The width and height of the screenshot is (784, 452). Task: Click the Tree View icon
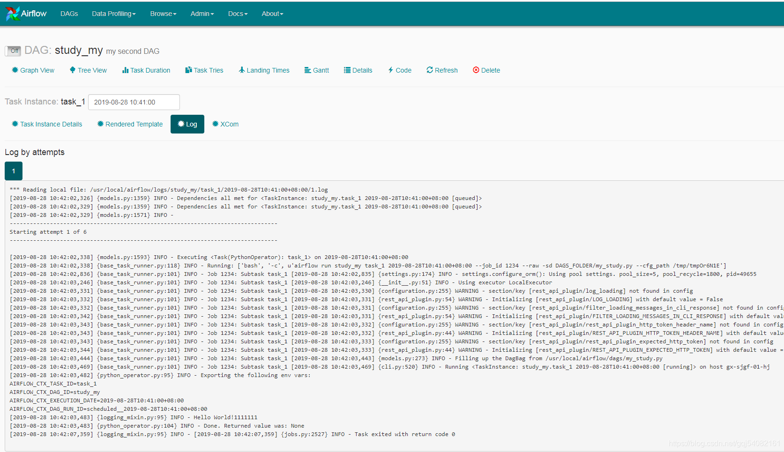(x=73, y=70)
